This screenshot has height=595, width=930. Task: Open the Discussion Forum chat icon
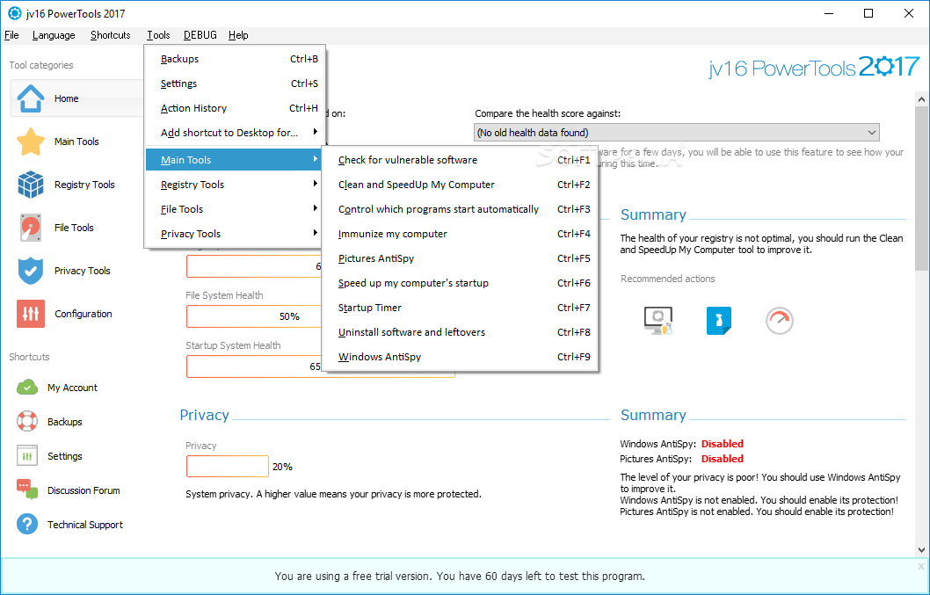27,490
